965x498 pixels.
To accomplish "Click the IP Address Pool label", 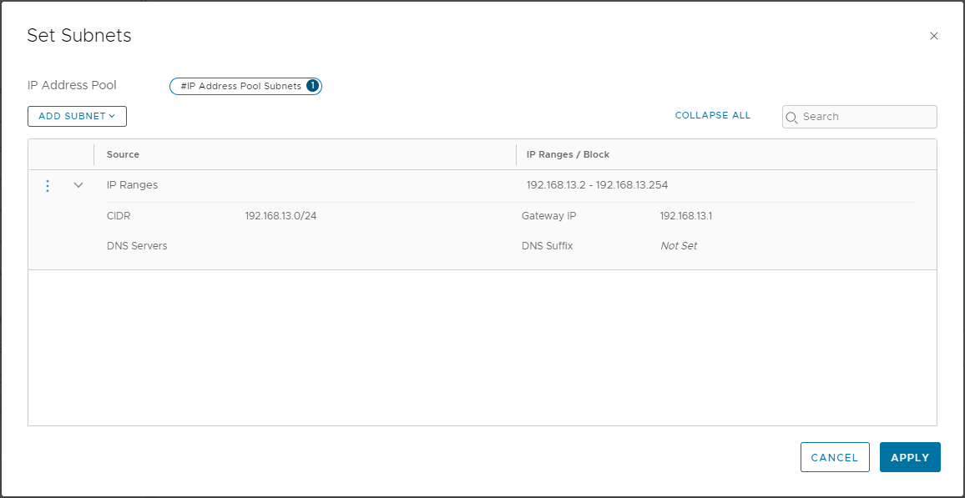I will (72, 85).
